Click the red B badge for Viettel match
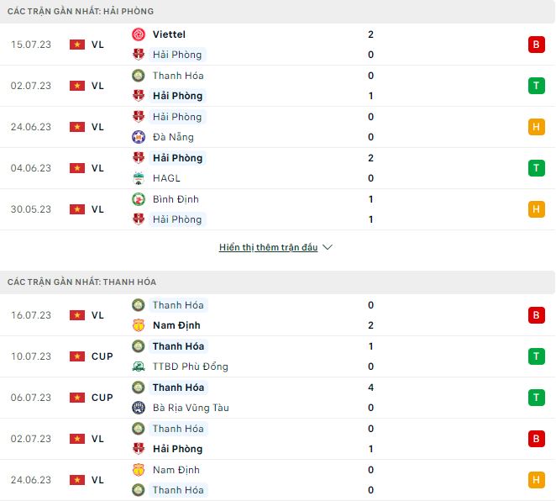The image size is (556, 501). point(537,45)
